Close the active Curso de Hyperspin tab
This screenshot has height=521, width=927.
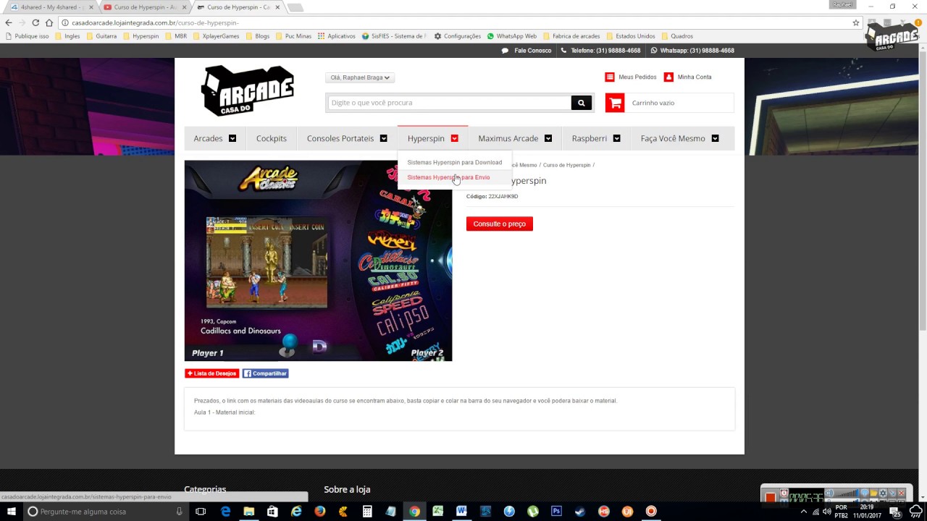[x=277, y=7]
